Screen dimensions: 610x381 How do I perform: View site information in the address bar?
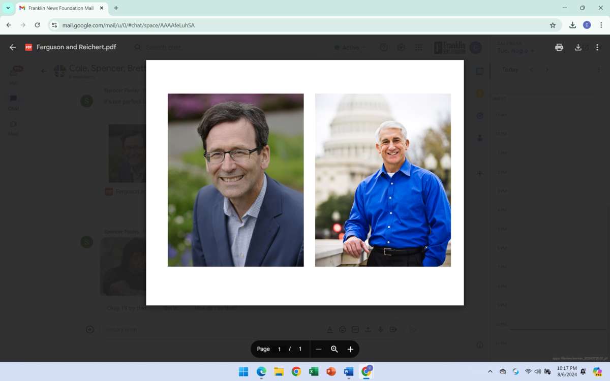[54, 25]
